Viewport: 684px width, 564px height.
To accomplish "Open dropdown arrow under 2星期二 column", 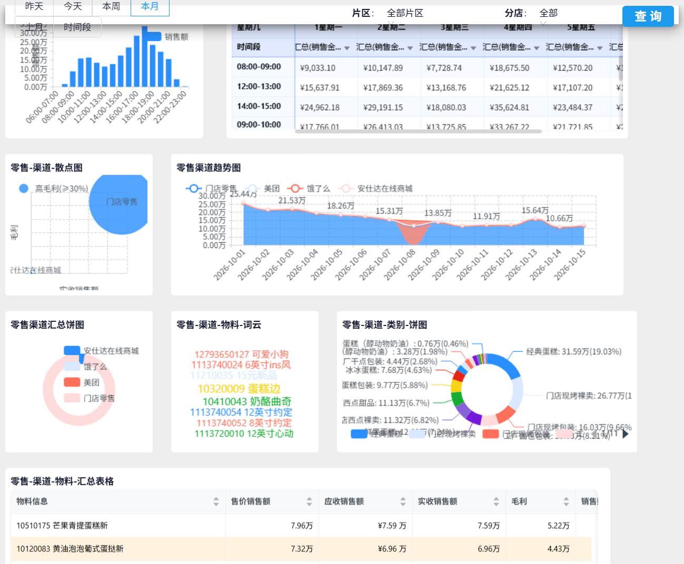I will coord(410,48).
